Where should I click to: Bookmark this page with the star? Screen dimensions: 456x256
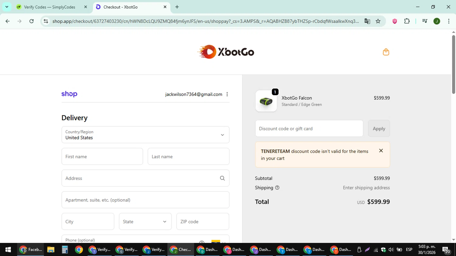pyautogui.click(x=378, y=21)
